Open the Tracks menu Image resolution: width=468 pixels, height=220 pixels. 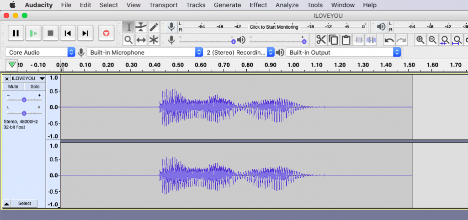[x=196, y=5]
